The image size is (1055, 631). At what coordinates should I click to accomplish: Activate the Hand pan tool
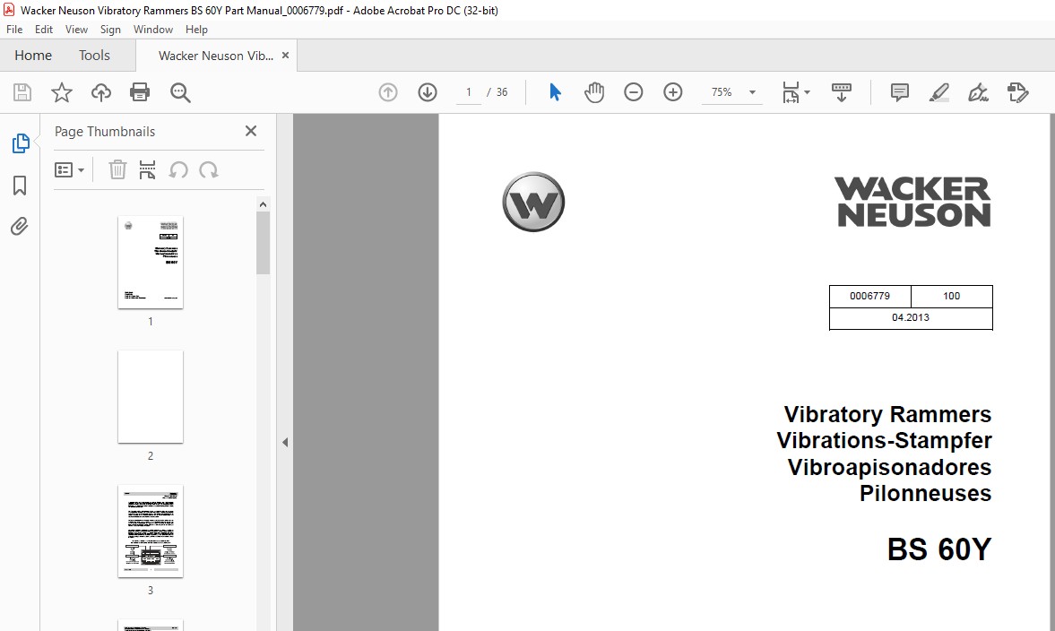(594, 92)
